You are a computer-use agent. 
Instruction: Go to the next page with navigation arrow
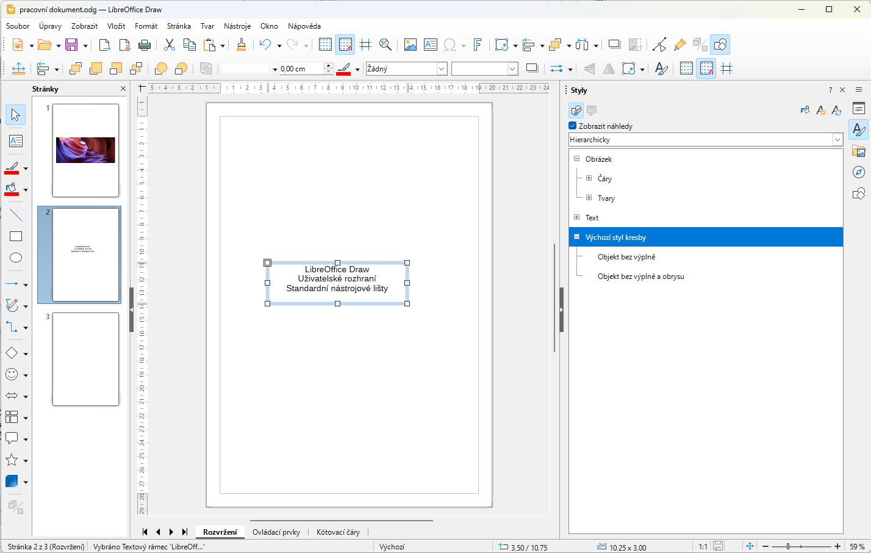pyautogui.click(x=171, y=532)
